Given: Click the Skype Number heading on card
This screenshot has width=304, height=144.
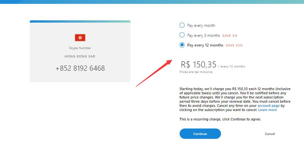Looking at the screenshot, I should [x=80, y=48].
